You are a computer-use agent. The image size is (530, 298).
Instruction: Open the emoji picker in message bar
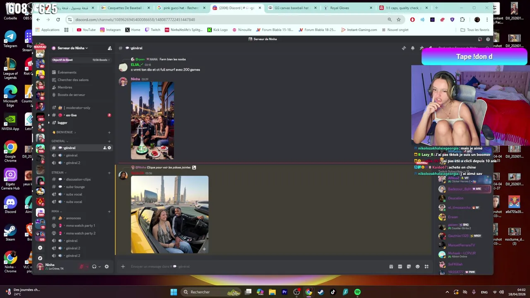click(417, 267)
